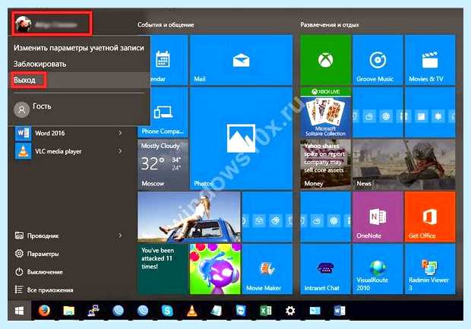This screenshot has width=471, height=329.
Task: Launch VisualRoute 2010 tile
Action: 378,269
